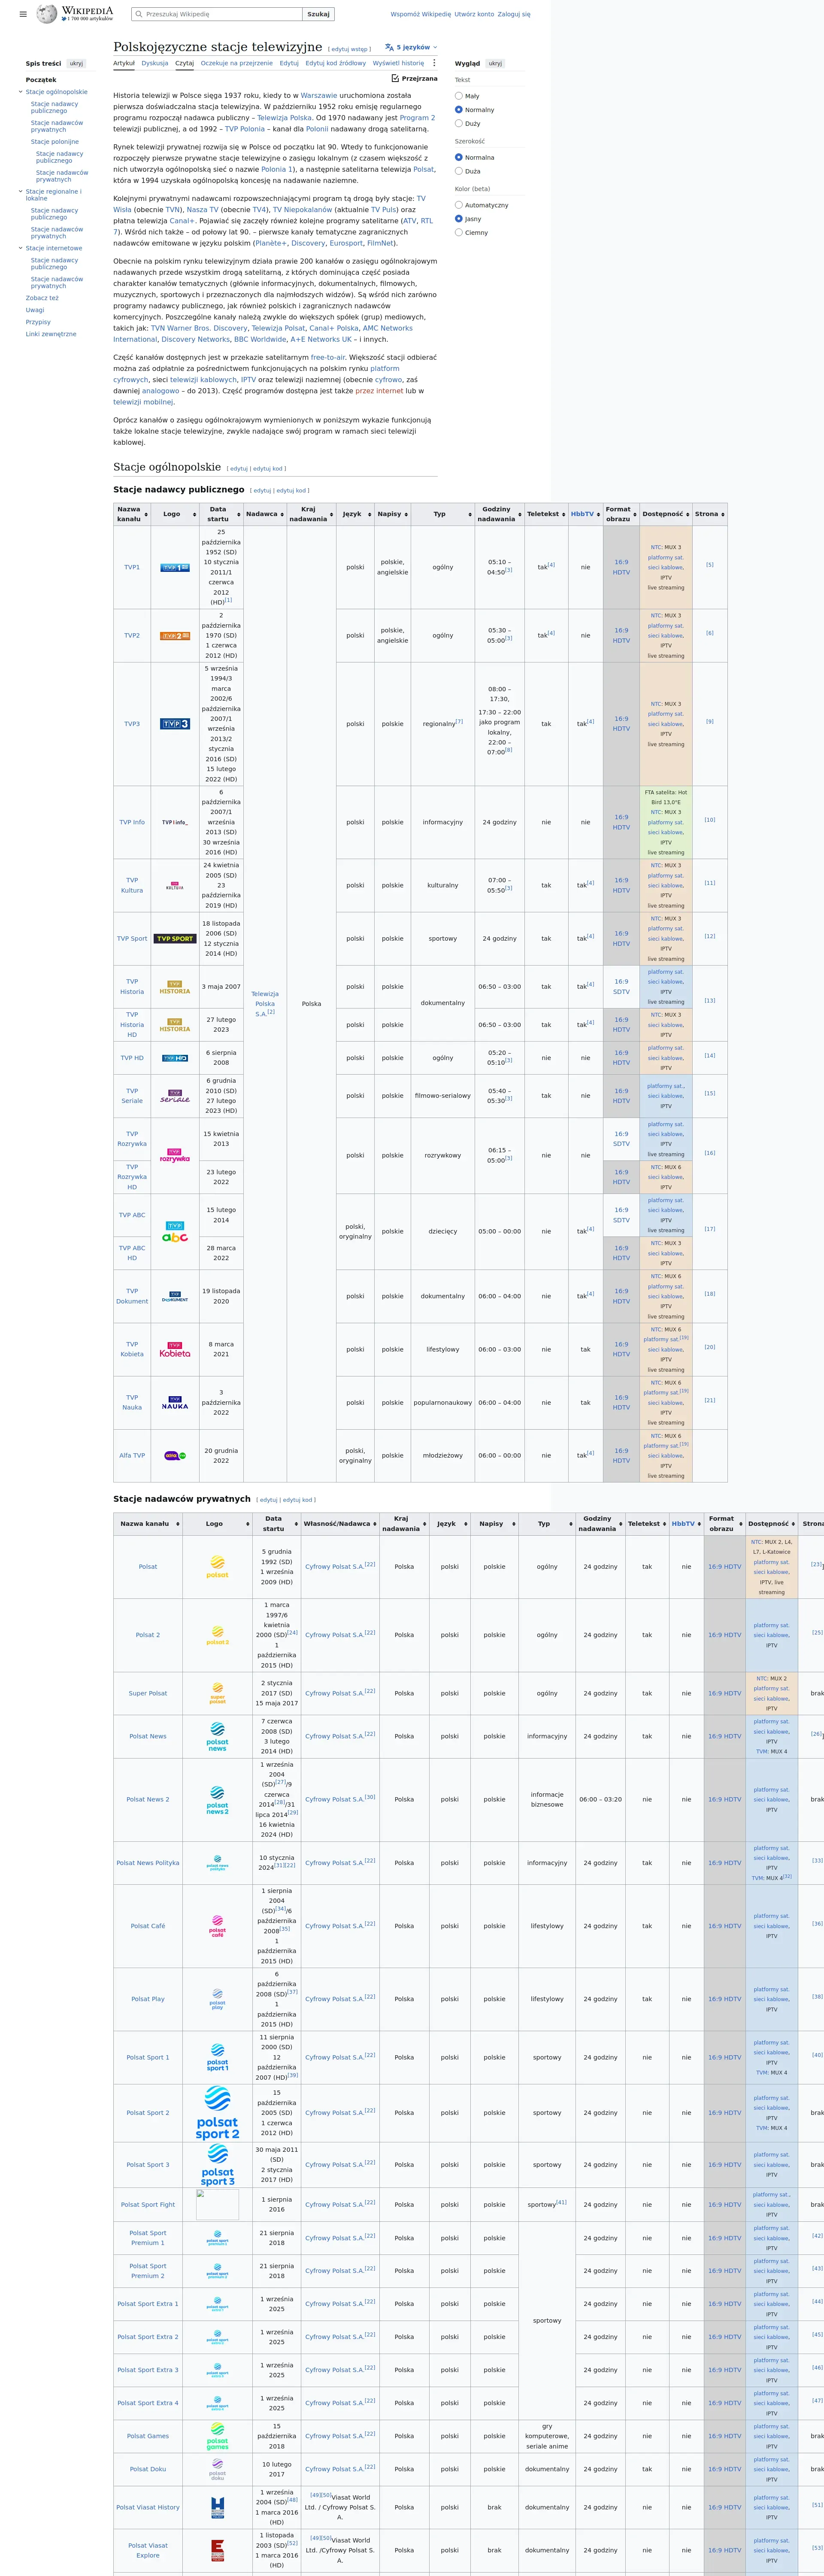Open the TVP Nauka logo image
Image resolution: width=824 pixels, height=2576 pixels.
click(175, 1403)
